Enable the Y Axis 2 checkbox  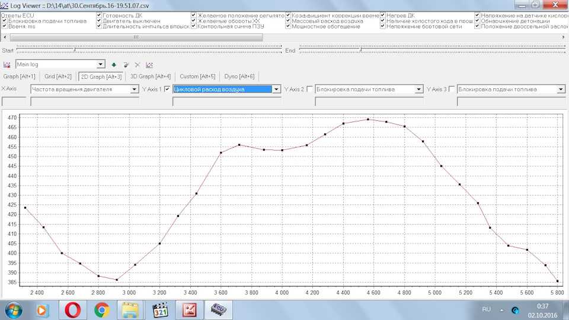309,89
